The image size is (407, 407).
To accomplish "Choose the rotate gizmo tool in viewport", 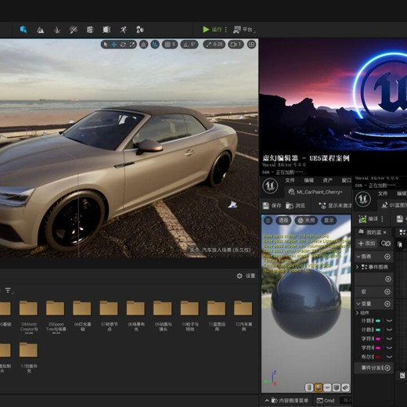I will (123, 45).
